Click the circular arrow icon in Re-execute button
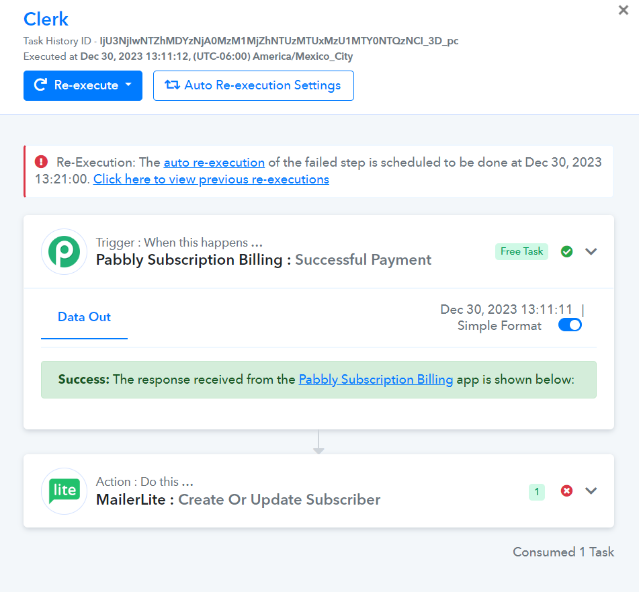The image size is (639, 592). click(x=40, y=85)
